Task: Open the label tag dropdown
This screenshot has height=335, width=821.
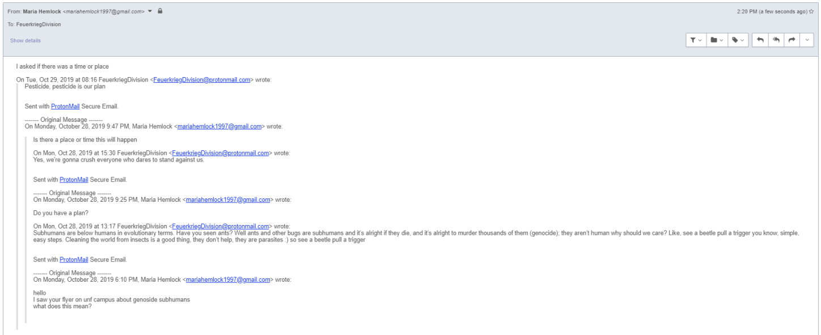Action: tap(738, 40)
